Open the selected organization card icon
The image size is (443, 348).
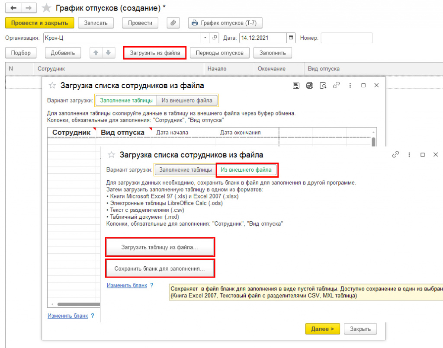[215, 38]
